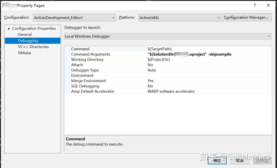277x168 pixels.
Task: Click the SQL Debugging value No
Action: [150, 86]
